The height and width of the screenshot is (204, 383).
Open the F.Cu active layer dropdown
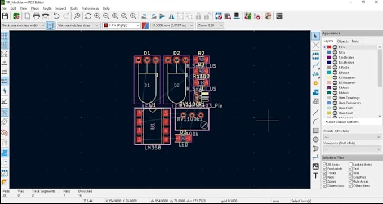(122, 25)
